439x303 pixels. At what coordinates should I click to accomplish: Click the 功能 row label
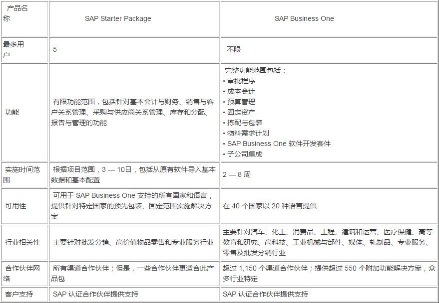(x=24, y=112)
